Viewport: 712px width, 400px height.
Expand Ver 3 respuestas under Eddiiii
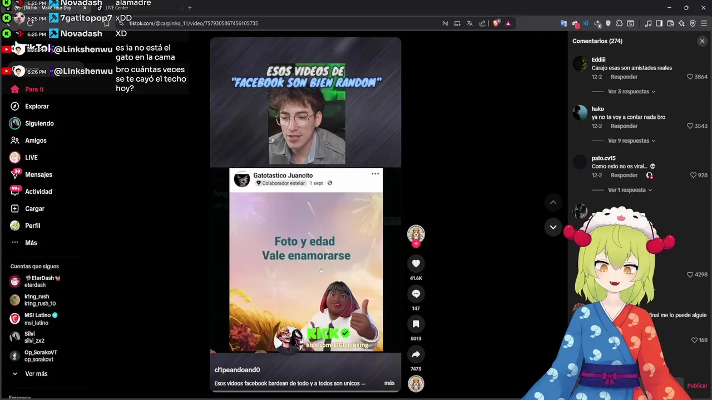pos(631,92)
